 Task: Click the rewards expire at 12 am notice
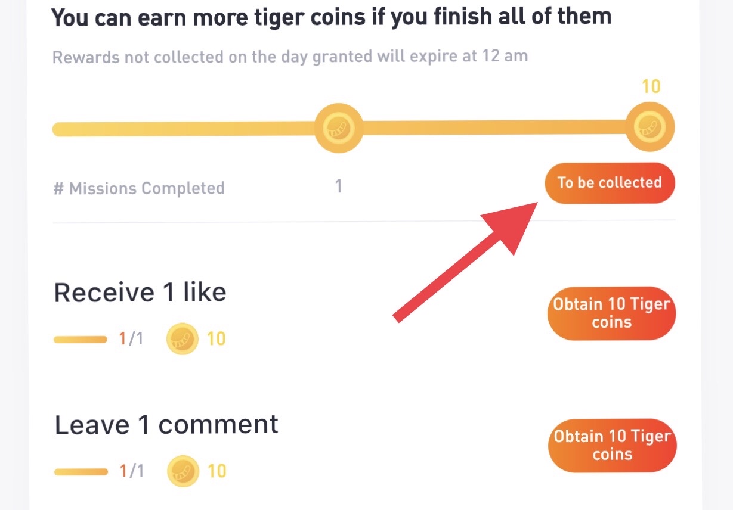tap(290, 57)
